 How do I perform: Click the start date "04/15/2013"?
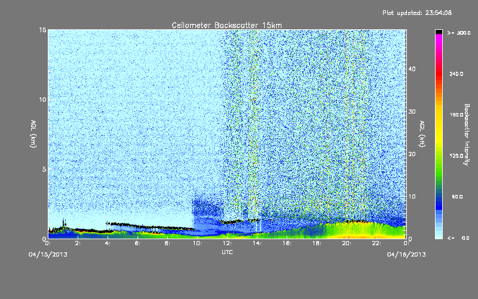[48, 255]
